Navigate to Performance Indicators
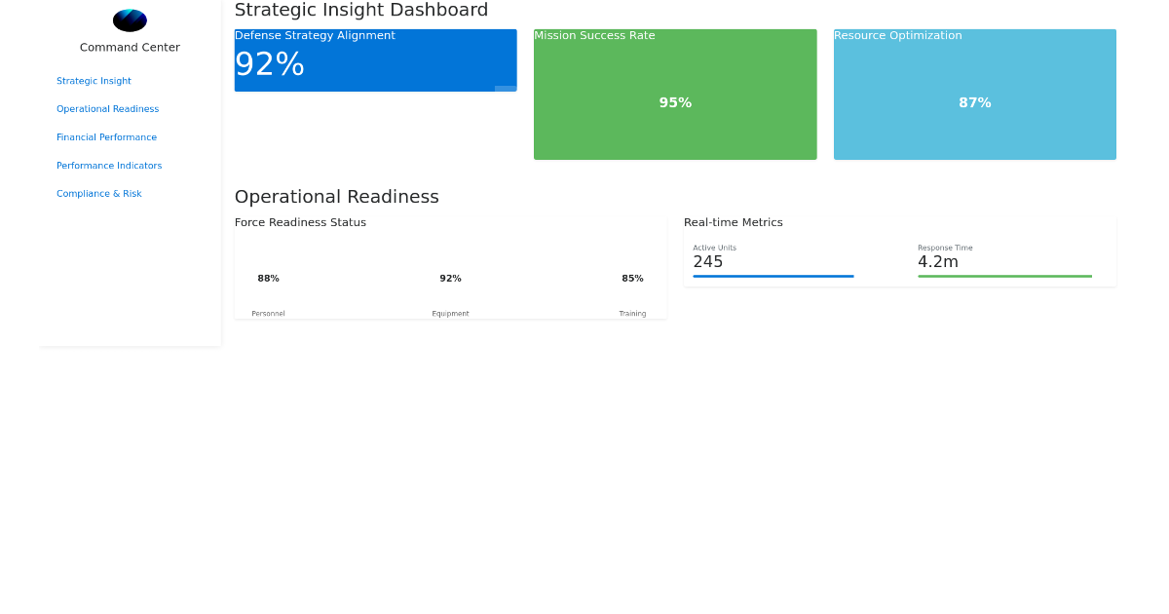This screenshot has height=614, width=1169. click(109, 165)
